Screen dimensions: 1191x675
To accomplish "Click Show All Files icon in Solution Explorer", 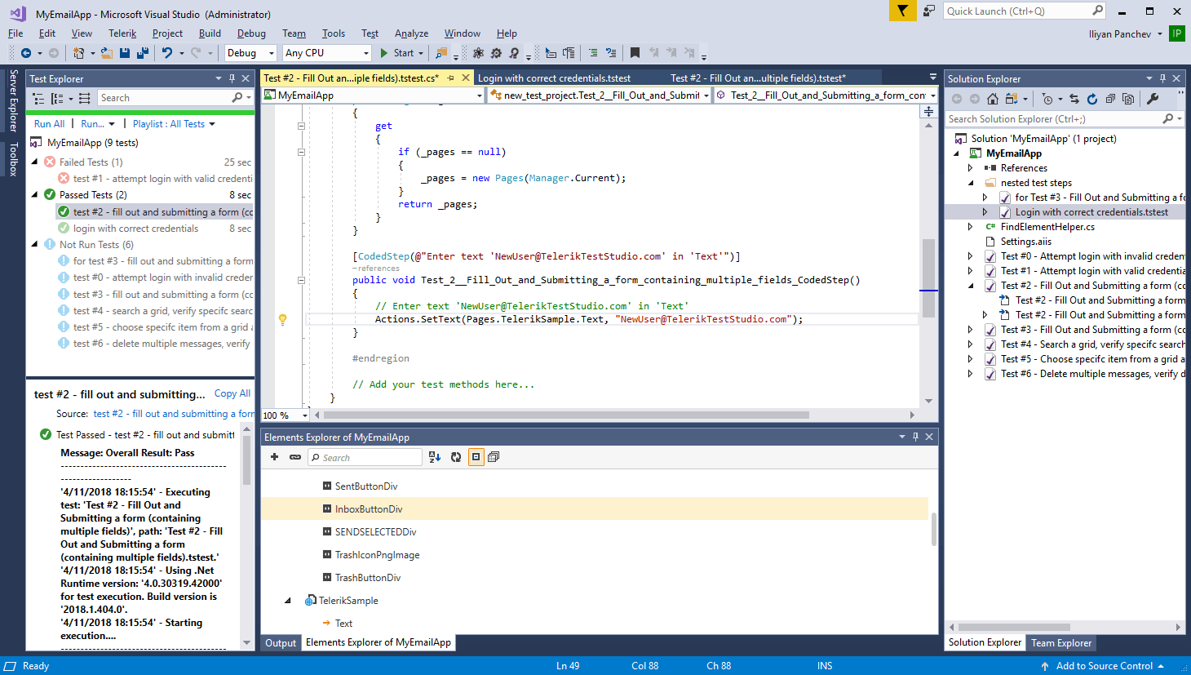I will (1128, 99).
